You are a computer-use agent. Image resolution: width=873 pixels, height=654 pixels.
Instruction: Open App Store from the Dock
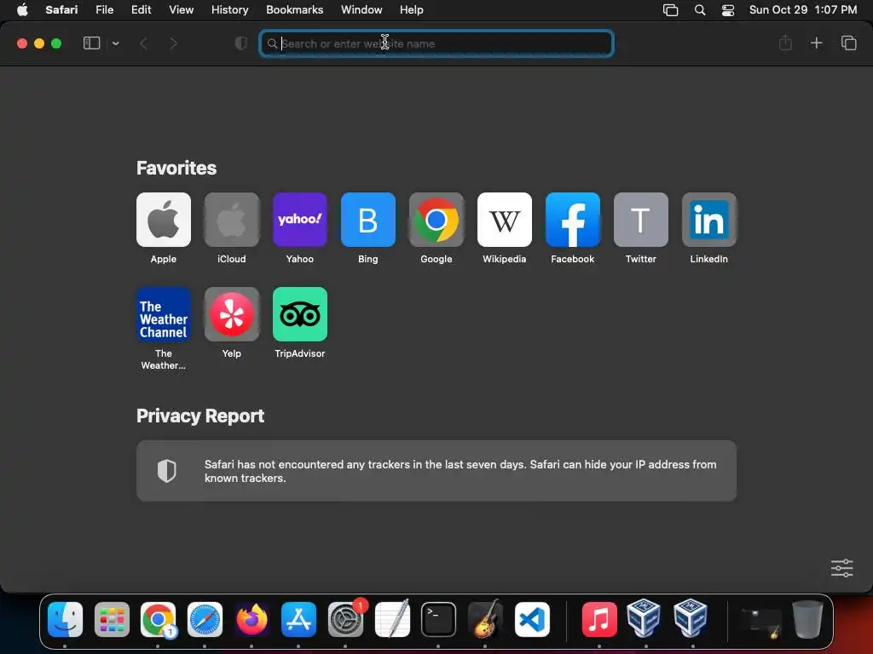[298, 619]
